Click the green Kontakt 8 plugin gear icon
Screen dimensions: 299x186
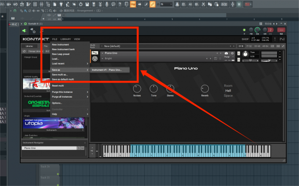[x=26, y=24]
